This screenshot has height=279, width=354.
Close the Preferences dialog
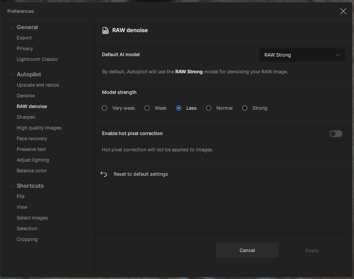[x=343, y=11]
